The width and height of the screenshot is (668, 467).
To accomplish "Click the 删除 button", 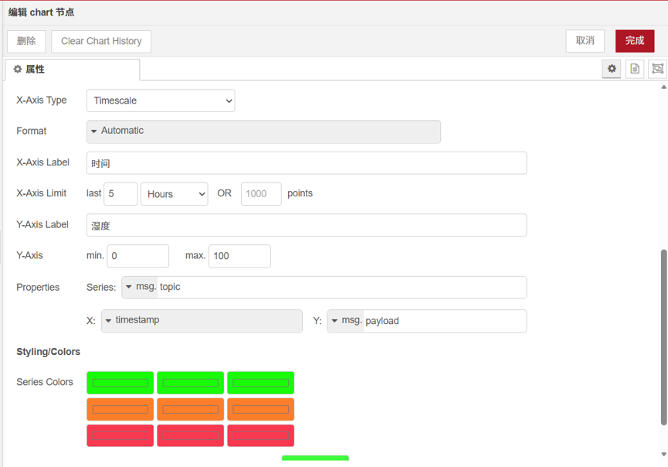I will click(26, 42).
